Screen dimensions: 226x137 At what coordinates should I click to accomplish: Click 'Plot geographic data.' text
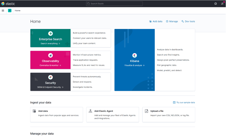[167, 65]
